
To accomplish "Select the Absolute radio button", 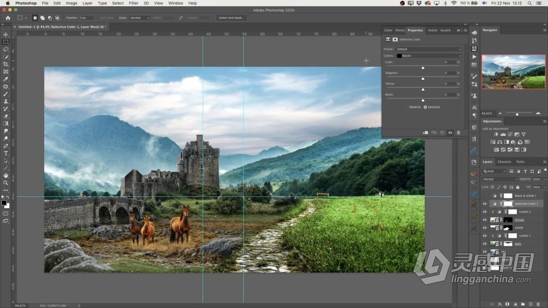I will tap(425, 107).
